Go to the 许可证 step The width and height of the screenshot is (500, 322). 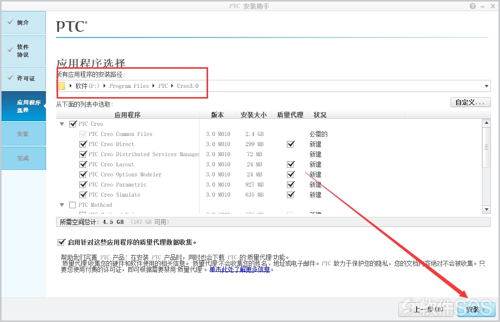click(24, 78)
